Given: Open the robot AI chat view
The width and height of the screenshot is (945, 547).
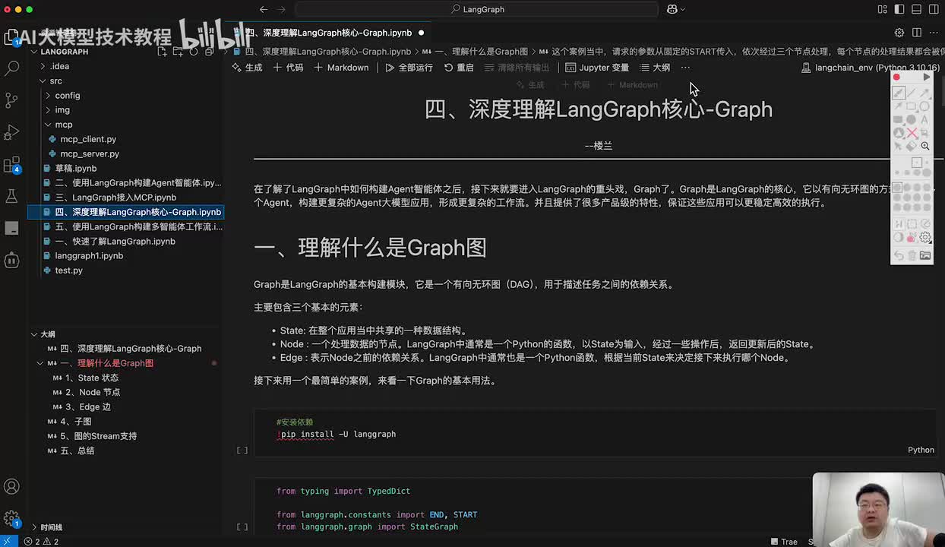Looking at the screenshot, I should coord(12,261).
